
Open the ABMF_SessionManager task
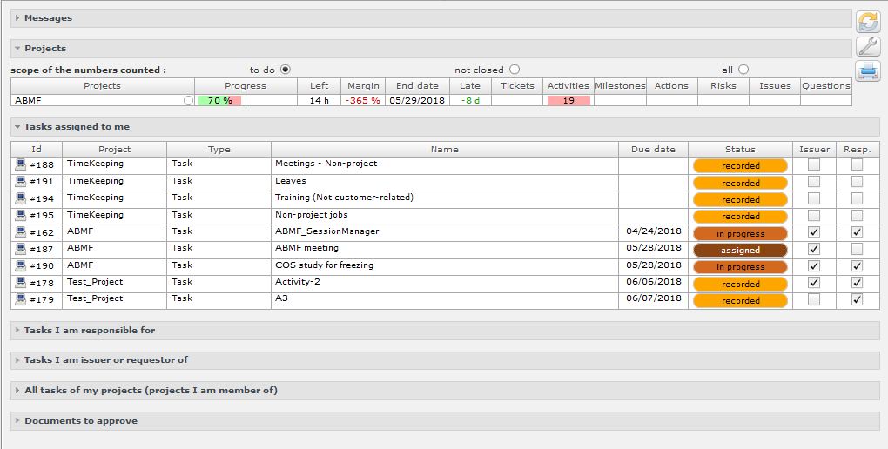(x=326, y=231)
